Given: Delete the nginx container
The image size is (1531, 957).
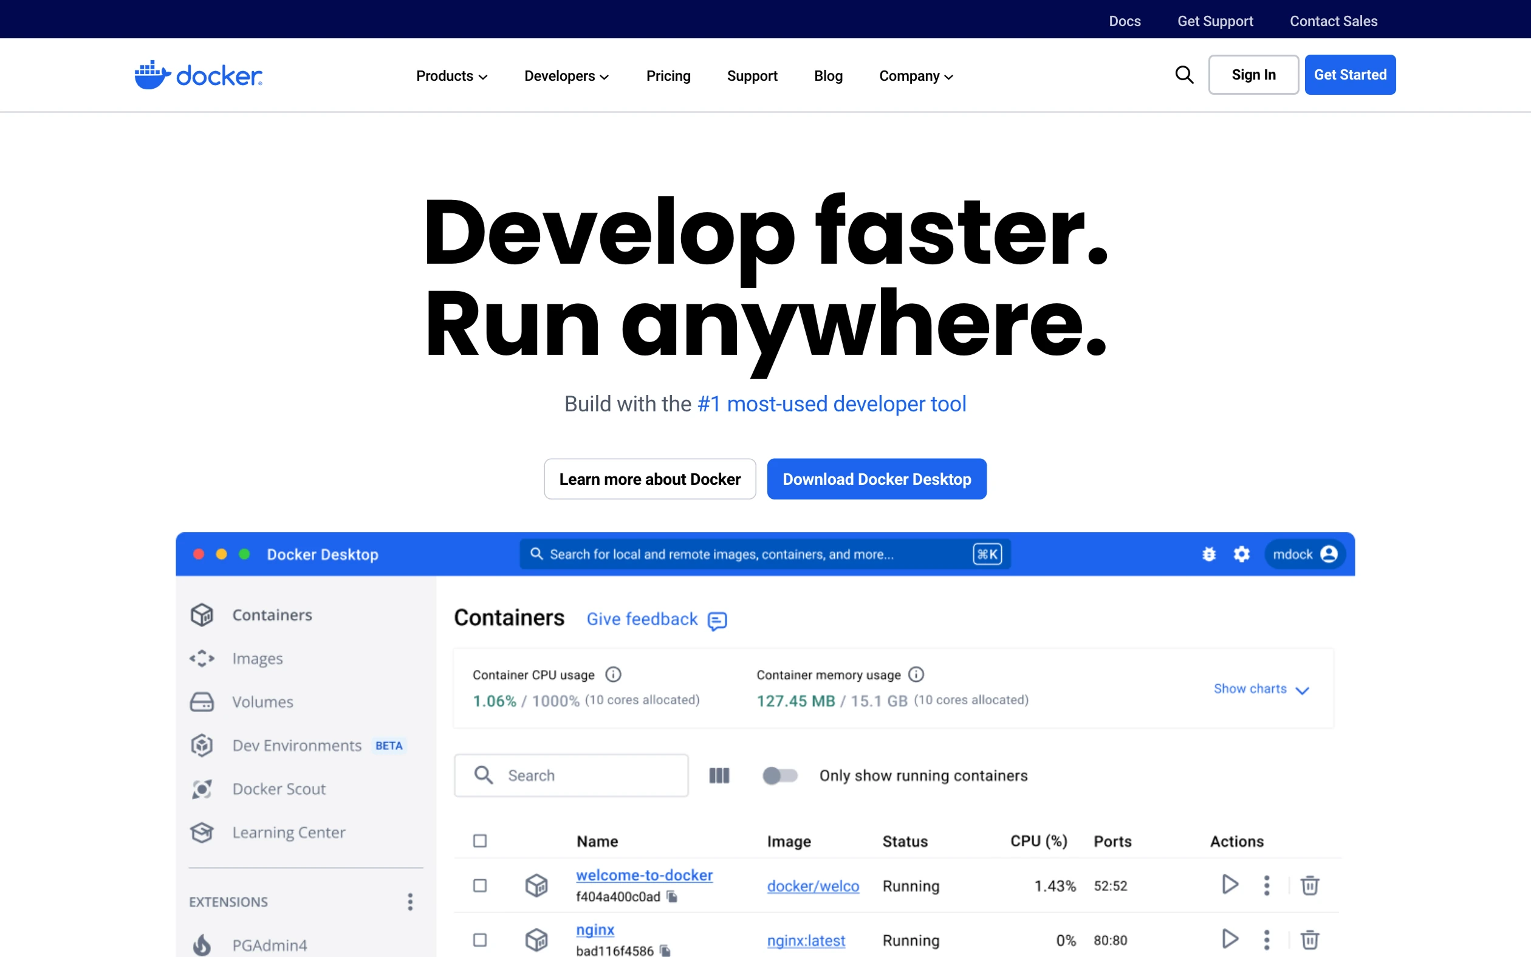Looking at the screenshot, I should point(1310,939).
